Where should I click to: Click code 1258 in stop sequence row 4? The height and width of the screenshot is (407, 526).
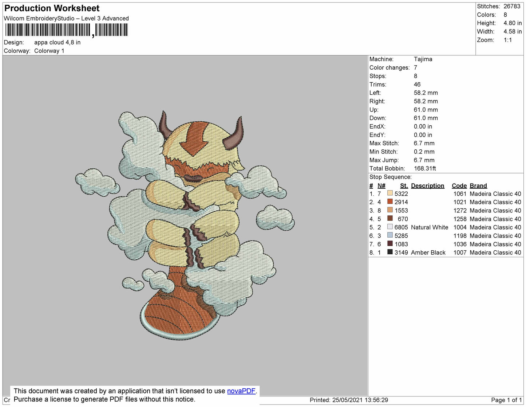coord(460,219)
